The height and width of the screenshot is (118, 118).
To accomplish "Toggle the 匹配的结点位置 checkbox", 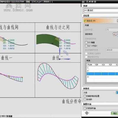I will 85,96.
